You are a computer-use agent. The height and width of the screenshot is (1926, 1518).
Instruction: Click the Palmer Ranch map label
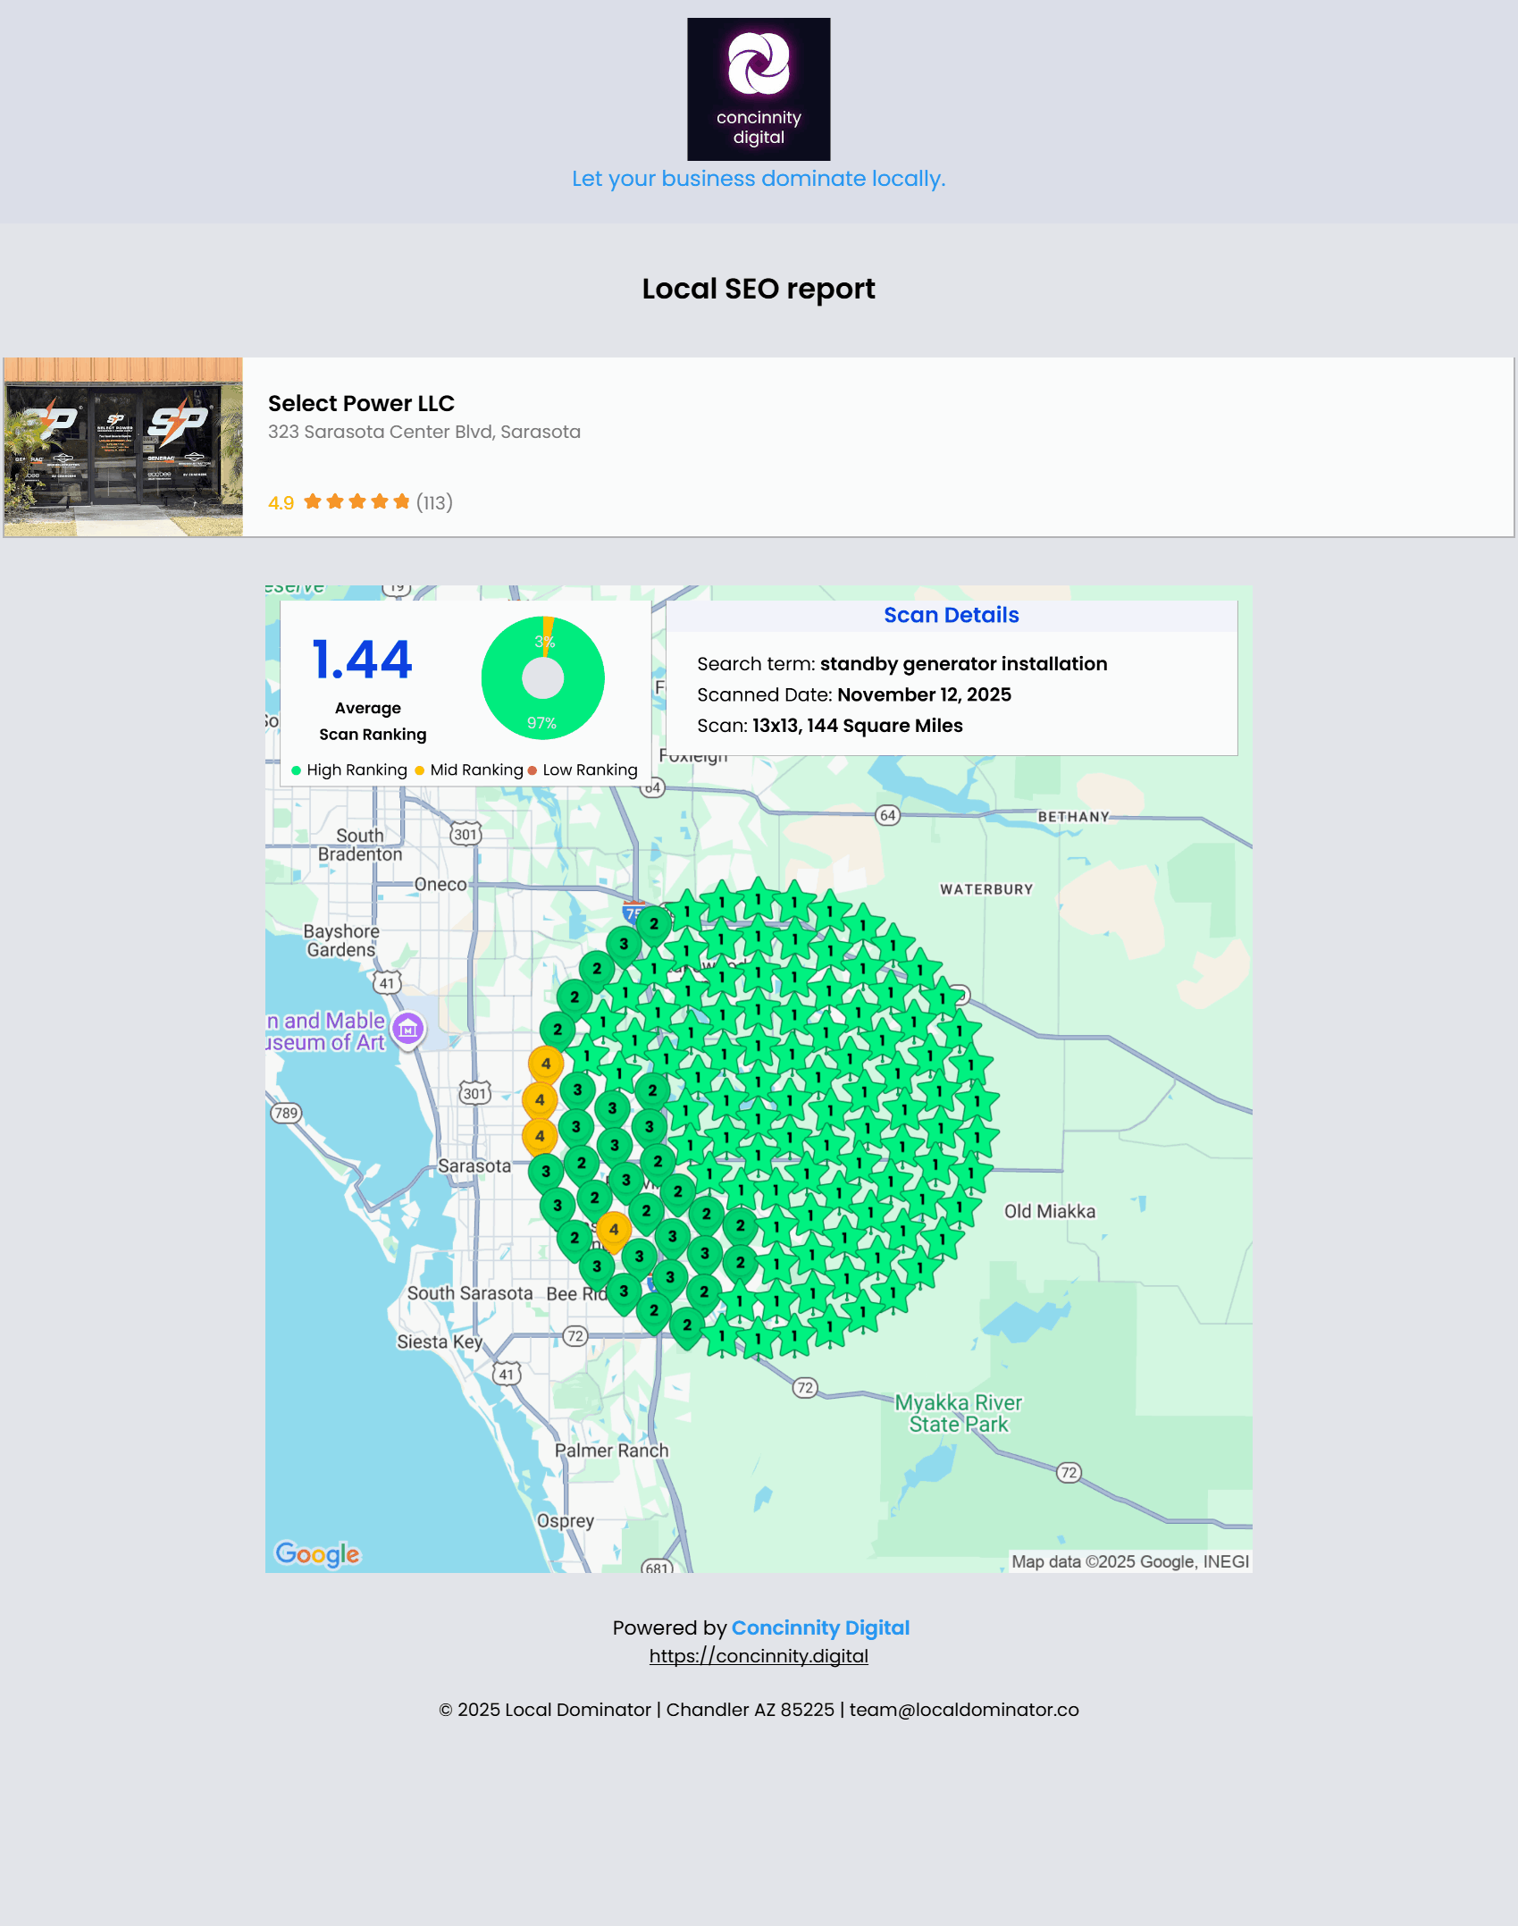[612, 1451]
